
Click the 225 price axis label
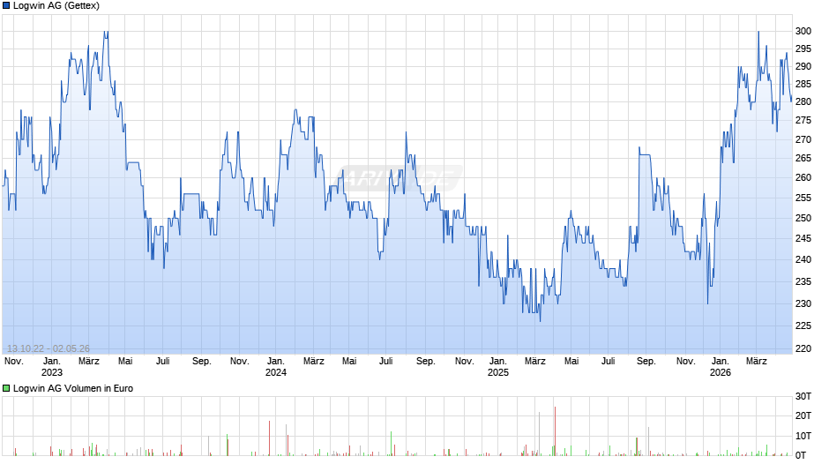click(803, 326)
